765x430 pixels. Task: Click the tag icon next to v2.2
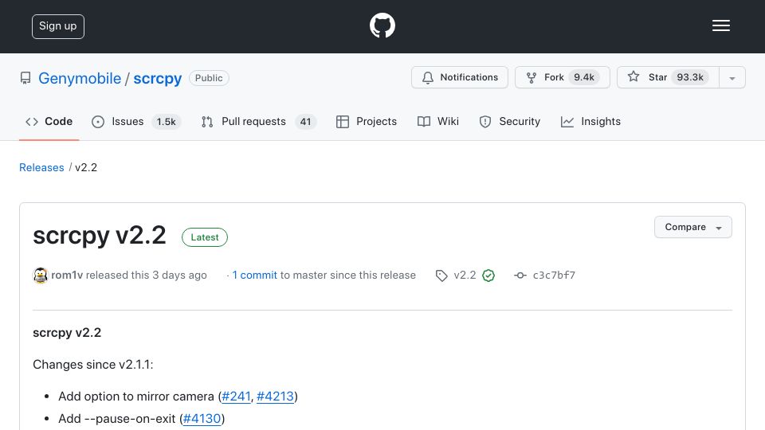(441, 276)
